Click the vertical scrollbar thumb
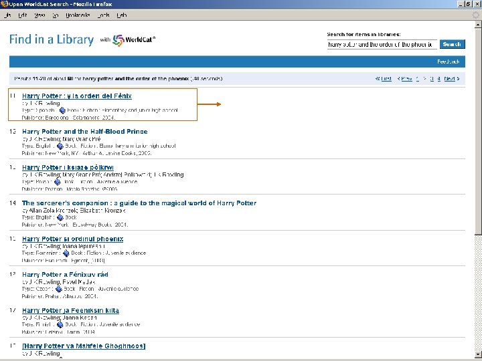 (478, 132)
